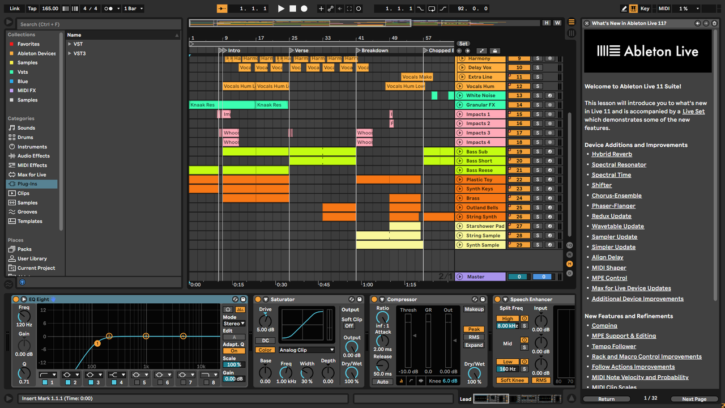This screenshot has height=408, width=725.
Task: Click the Lock Envelopes padlock icon
Action: tap(495, 51)
